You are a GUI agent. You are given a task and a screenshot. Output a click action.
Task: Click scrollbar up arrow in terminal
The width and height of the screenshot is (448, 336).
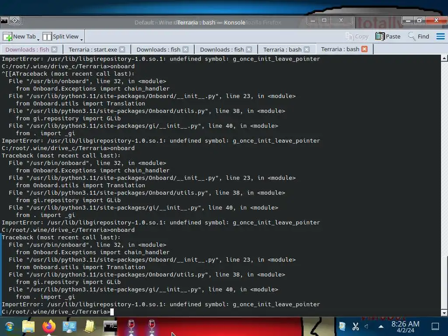[x=444, y=58]
